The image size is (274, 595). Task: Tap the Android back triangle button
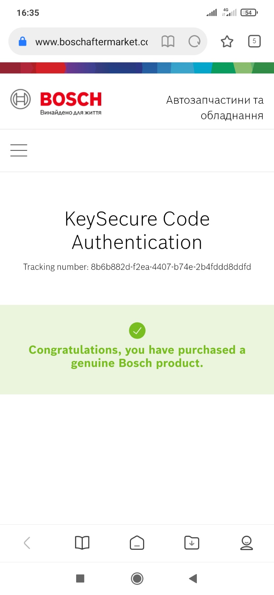(x=193, y=578)
